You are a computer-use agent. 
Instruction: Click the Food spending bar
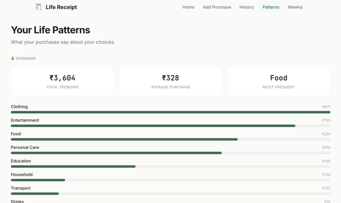click(x=170, y=139)
